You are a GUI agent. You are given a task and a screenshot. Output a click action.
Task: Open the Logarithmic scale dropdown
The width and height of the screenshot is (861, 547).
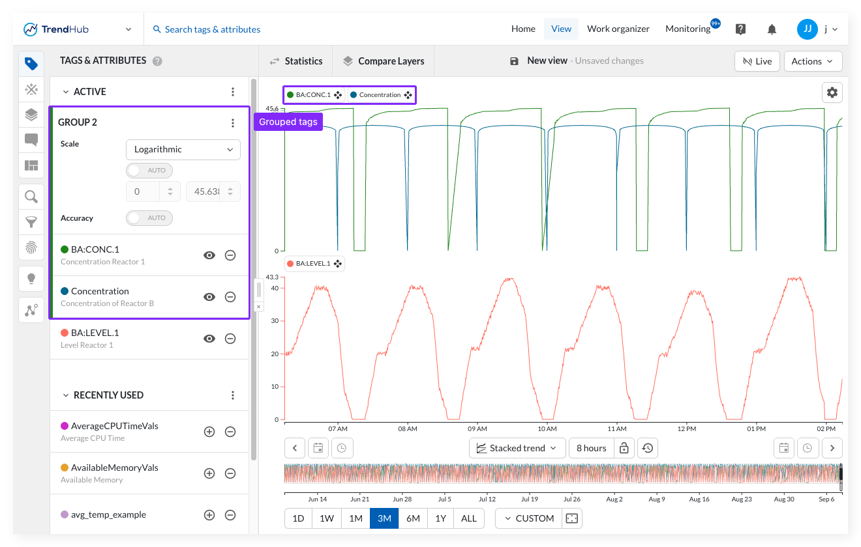[x=183, y=150]
